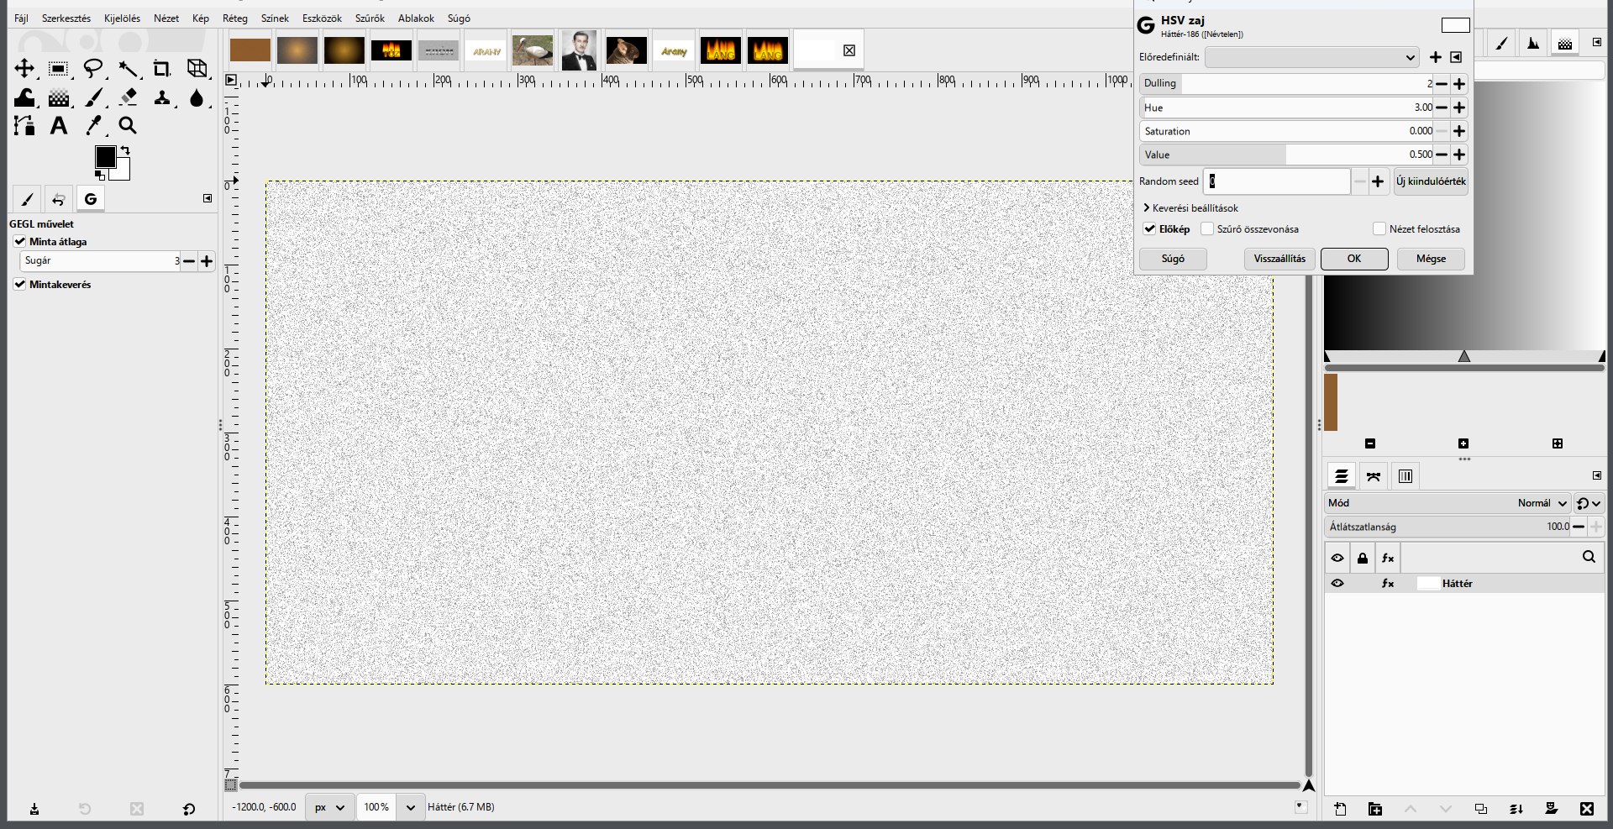Viewport: 1613px width, 829px height.
Task: Open the Színek menu
Action: 275,18
